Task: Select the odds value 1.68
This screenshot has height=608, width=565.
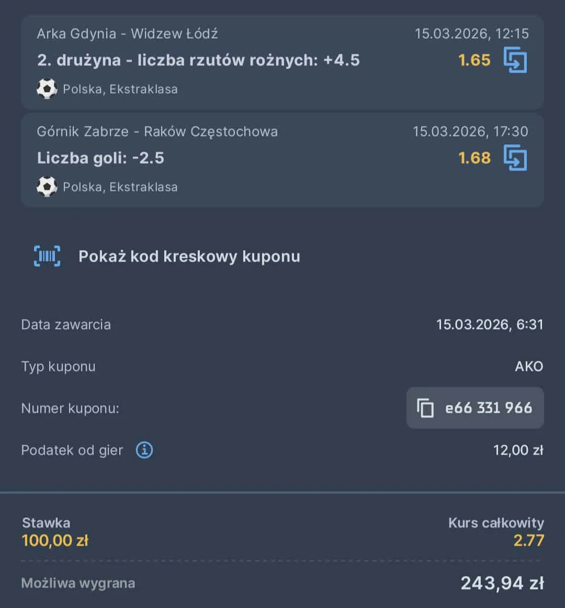Action: tap(473, 158)
